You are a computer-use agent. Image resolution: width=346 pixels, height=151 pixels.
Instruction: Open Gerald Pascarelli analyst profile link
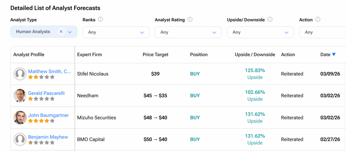click(x=46, y=93)
